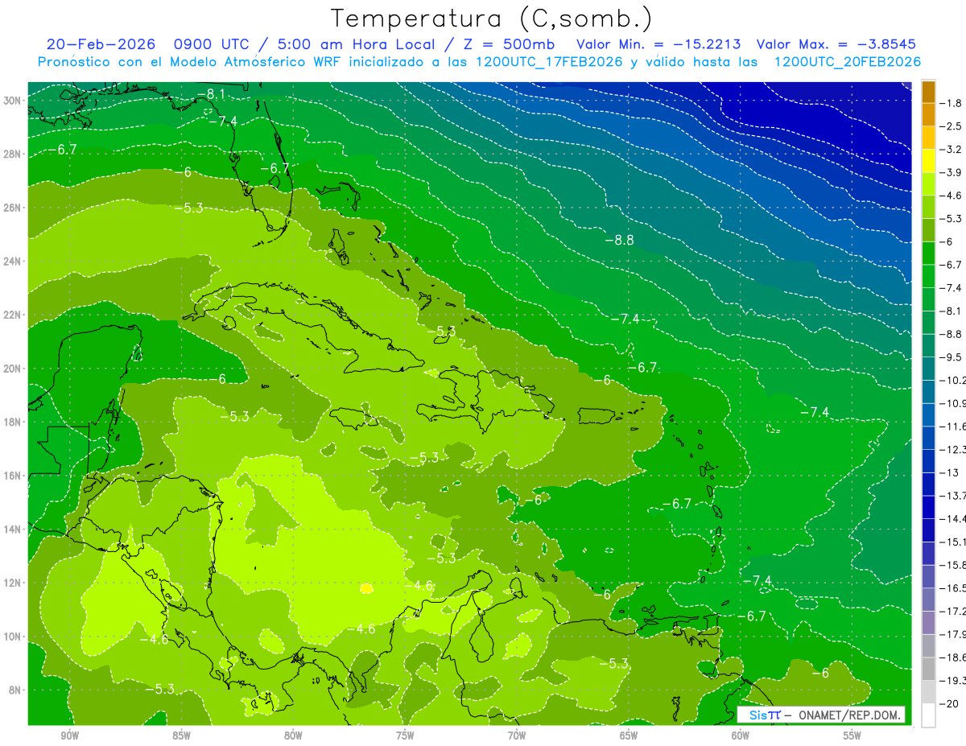This screenshot has width=966, height=746.
Task: Click the yellow swatch between -3.2 and -3.9
Action: [x=928, y=161]
